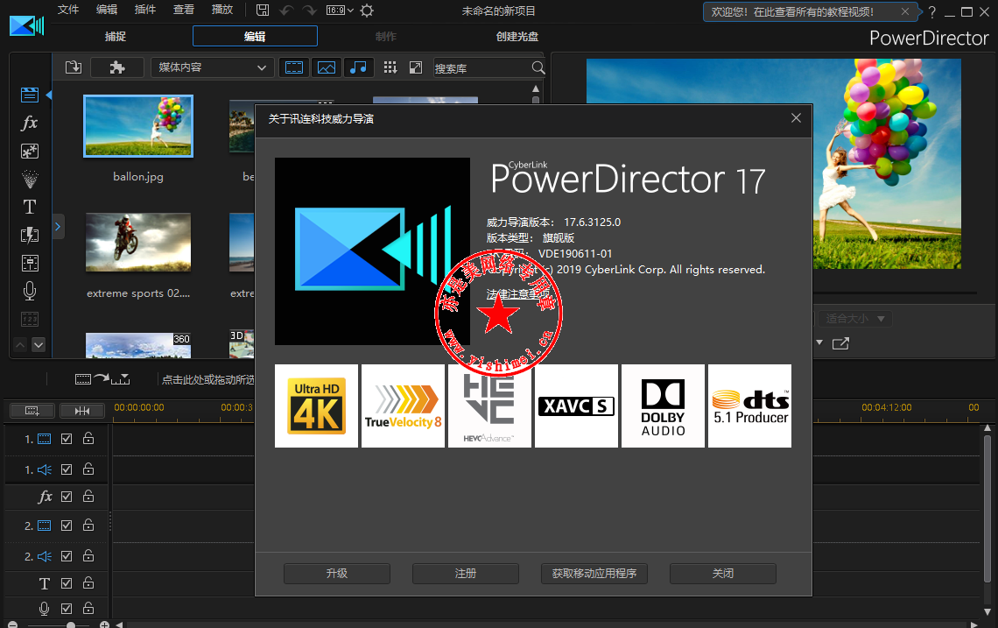The height and width of the screenshot is (628, 998).
Task: Open the Title Room T sidebar icon
Action: [29, 207]
